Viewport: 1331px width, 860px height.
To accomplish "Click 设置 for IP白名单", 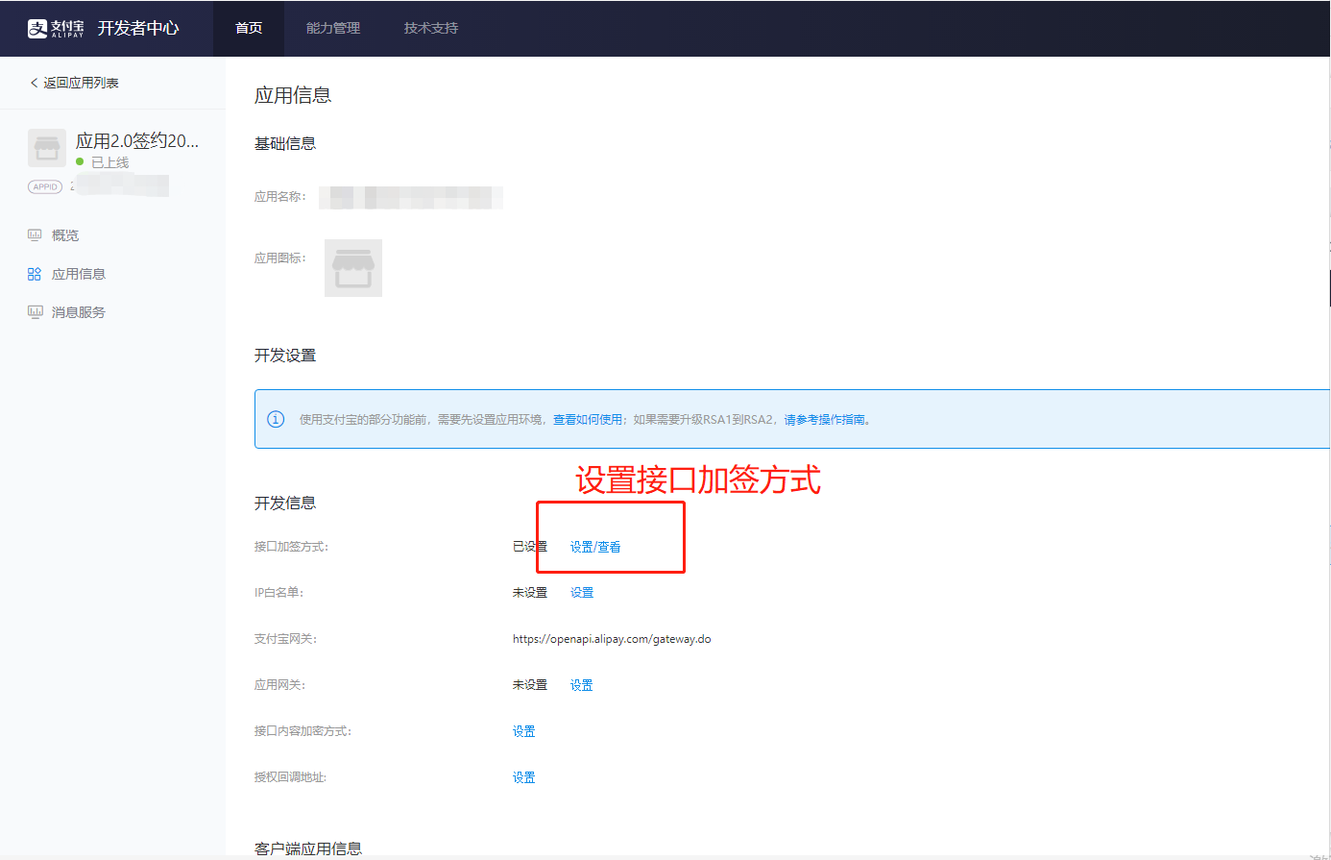I will (582, 593).
